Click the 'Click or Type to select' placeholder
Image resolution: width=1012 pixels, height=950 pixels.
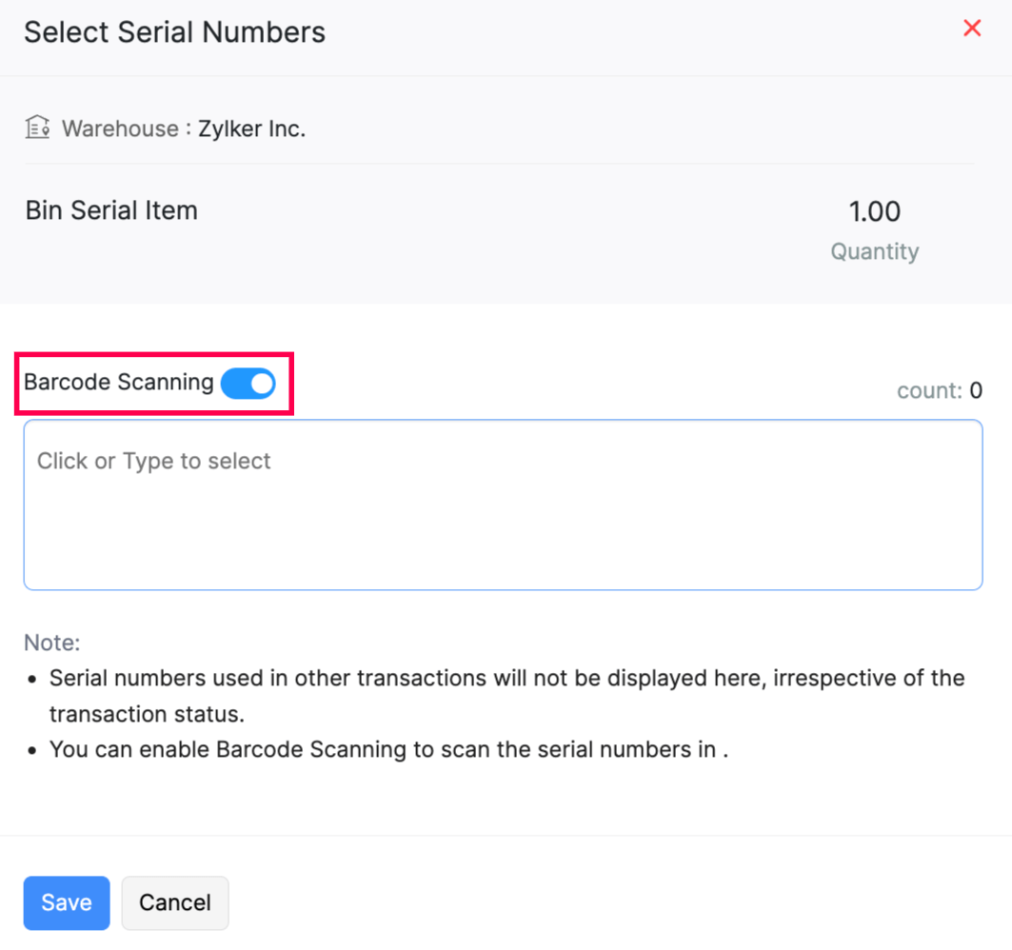154,462
